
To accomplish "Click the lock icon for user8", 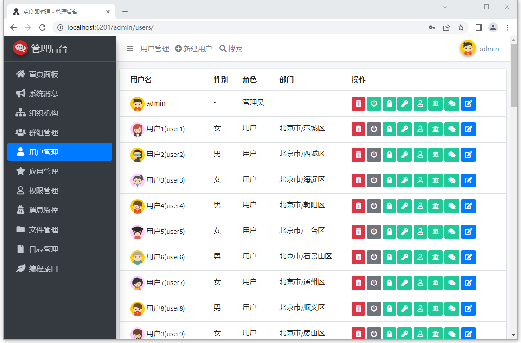I will pyautogui.click(x=389, y=308).
